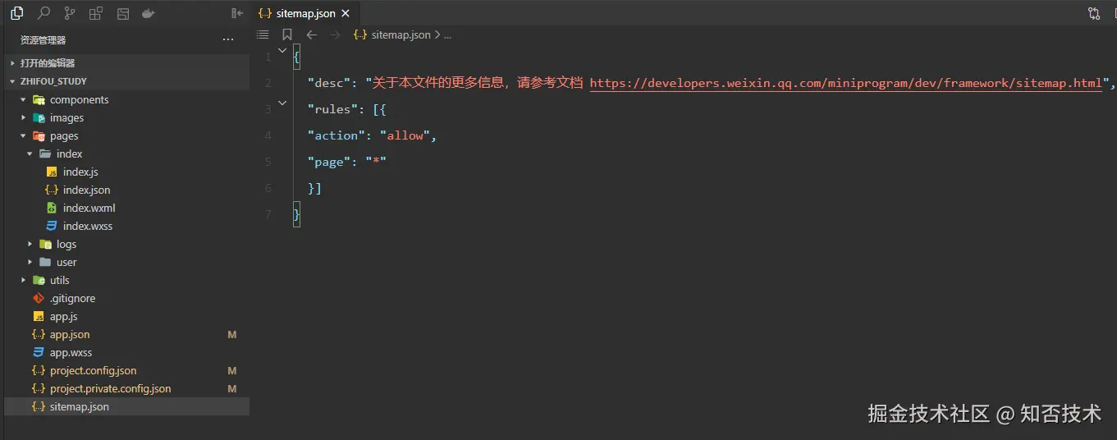The width and height of the screenshot is (1117, 440).
Task: Expand the logs folder
Action: 30,245
